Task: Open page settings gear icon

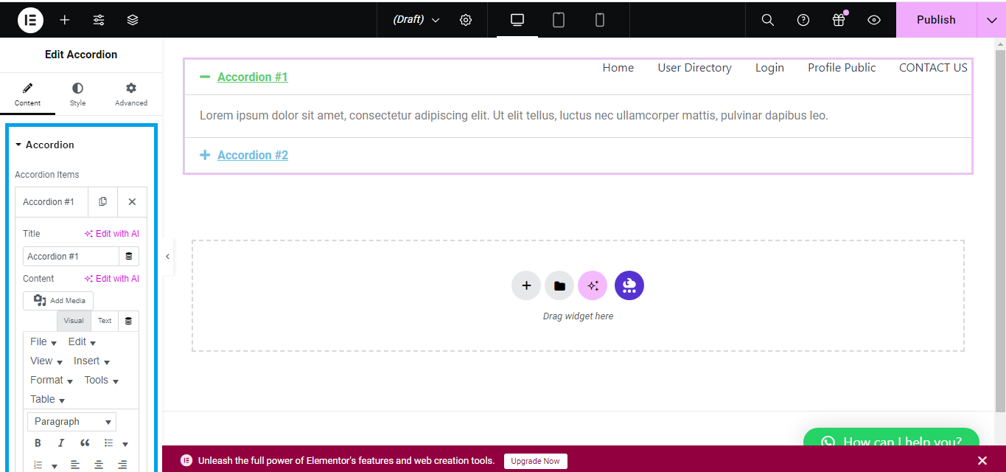Action: click(x=466, y=20)
